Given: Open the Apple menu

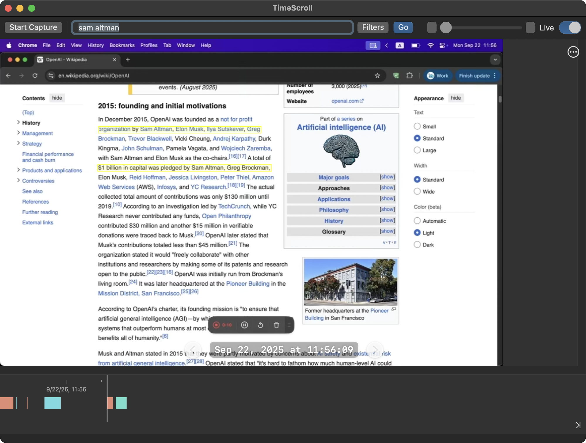Looking at the screenshot, I should click(x=9, y=45).
